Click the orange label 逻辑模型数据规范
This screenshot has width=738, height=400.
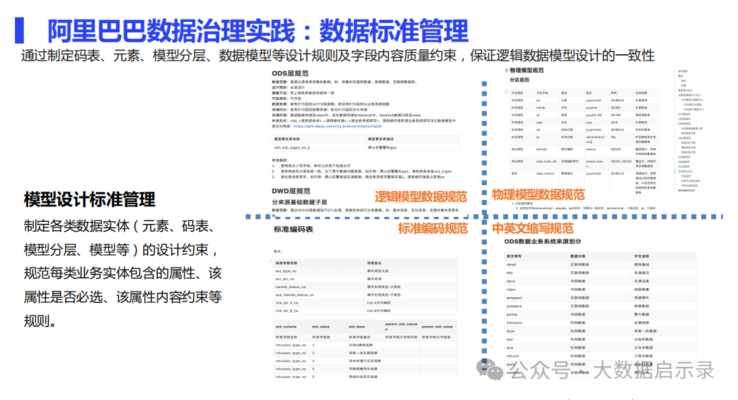tap(421, 196)
